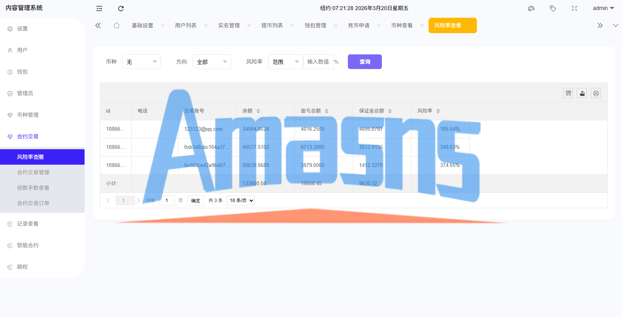Switch to the 用户列表 tab
The height and width of the screenshot is (317, 622).
186,25
